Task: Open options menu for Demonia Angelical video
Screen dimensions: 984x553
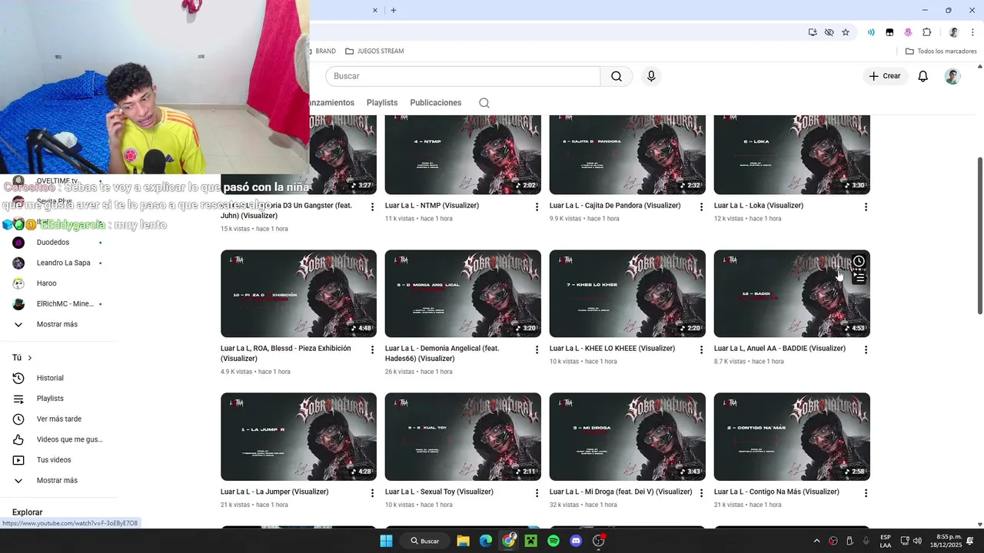Action: [537, 349]
